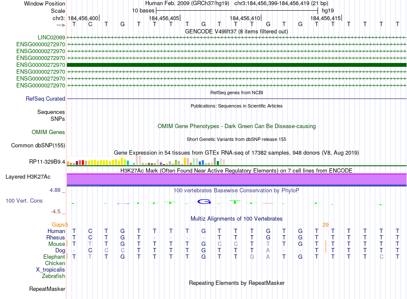Click the -4.5 PhyloP lower scale value
The height and width of the screenshot is (299, 407).
pyautogui.click(x=56, y=212)
